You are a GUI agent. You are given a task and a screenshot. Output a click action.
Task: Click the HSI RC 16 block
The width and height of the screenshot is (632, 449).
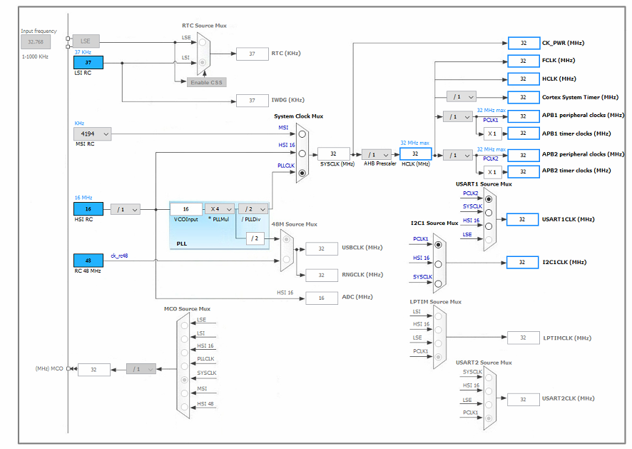[88, 209]
